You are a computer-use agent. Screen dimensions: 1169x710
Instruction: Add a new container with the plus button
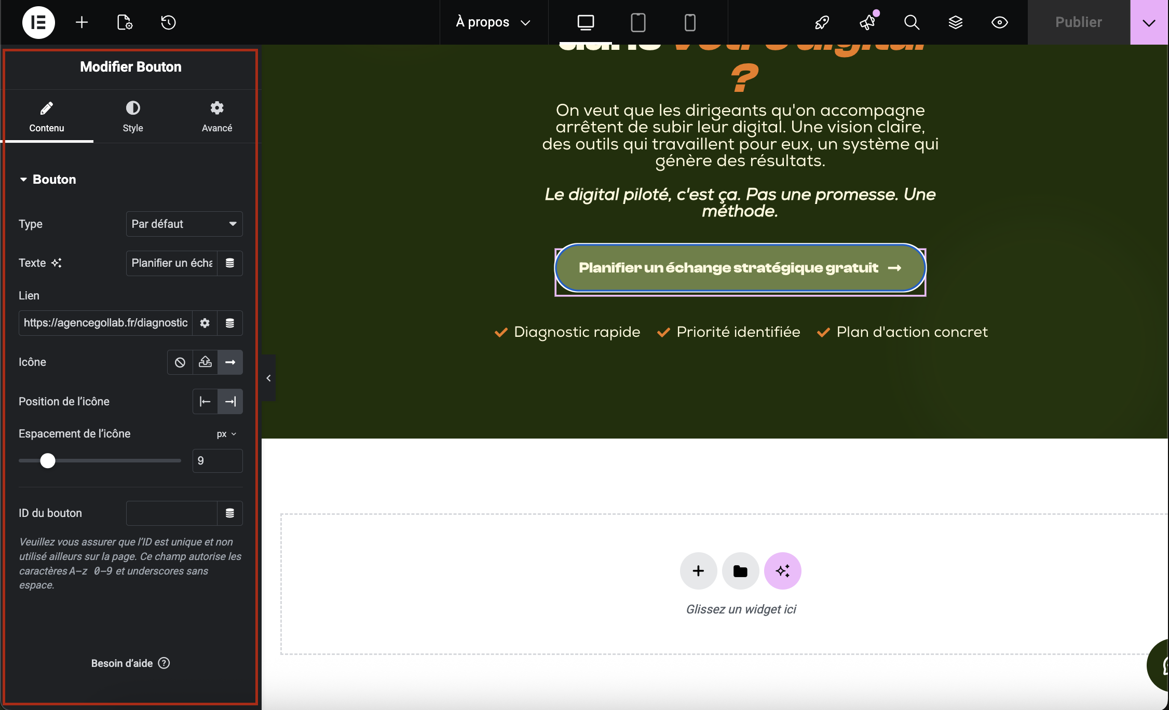tap(699, 571)
